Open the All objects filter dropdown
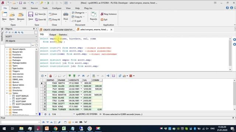The image size is (236, 132). tap(36, 41)
